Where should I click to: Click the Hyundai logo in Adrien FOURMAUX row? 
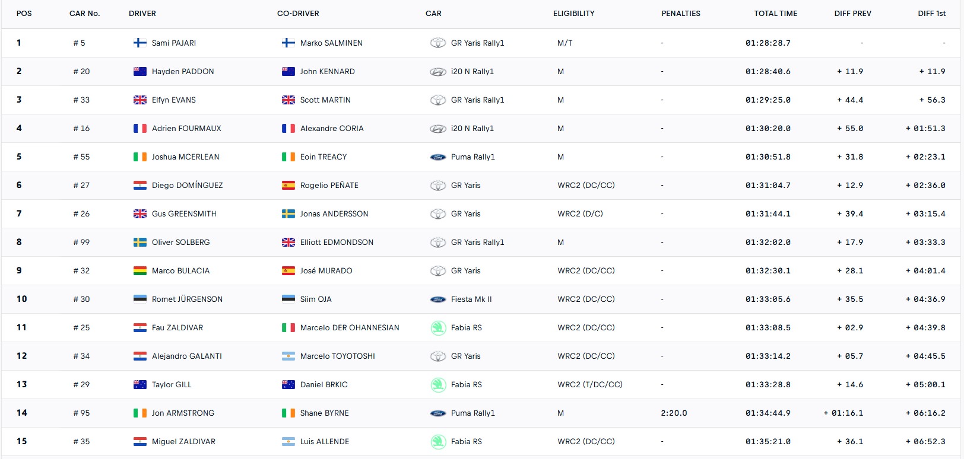tap(437, 128)
